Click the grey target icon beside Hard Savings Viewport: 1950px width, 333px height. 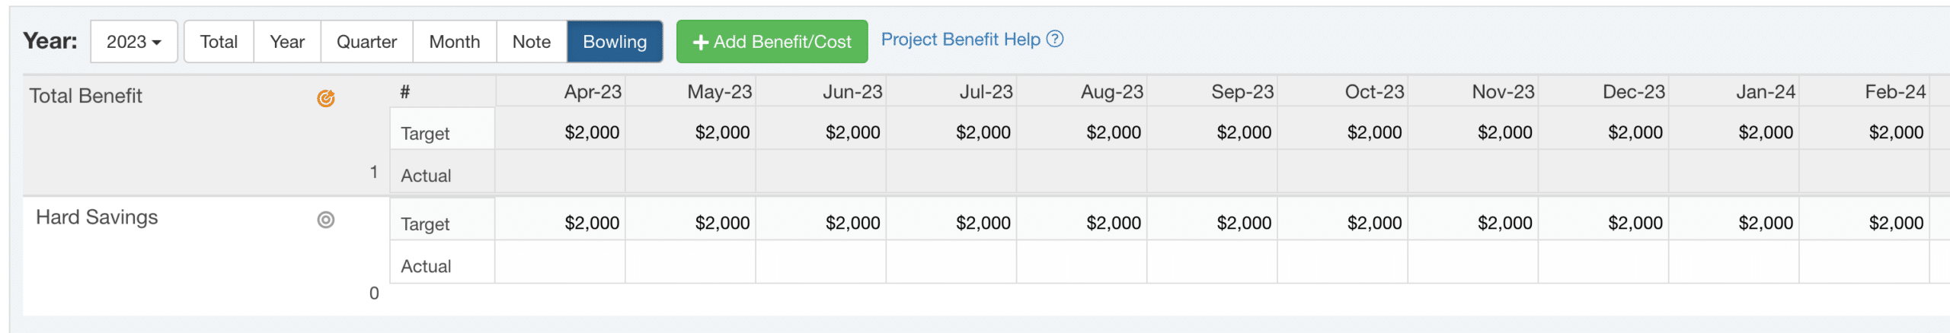click(x=325, y=220)
